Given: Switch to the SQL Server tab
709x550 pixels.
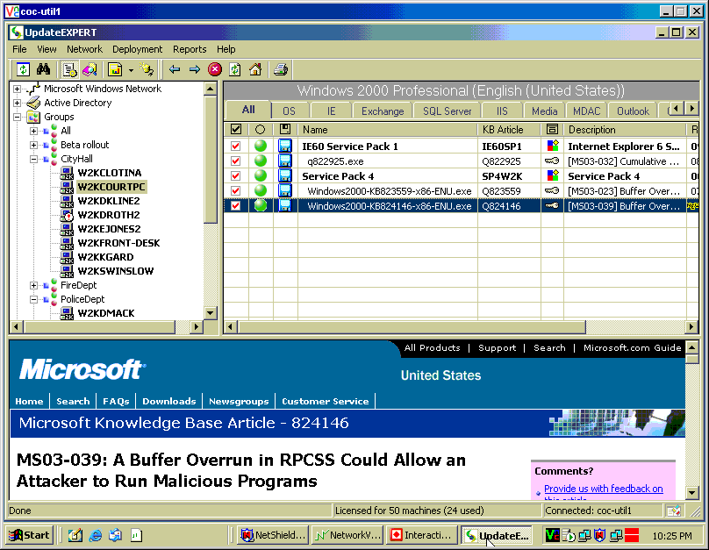Looking at the screenshot, I should click(x=447, y=111).
